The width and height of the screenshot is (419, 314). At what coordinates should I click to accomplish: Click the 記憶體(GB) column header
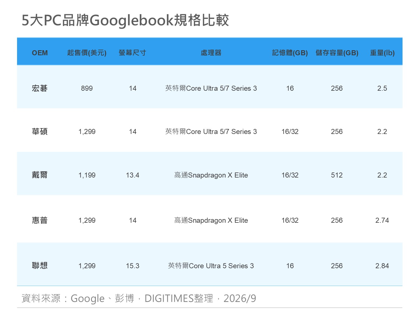(x=290, y=53)
